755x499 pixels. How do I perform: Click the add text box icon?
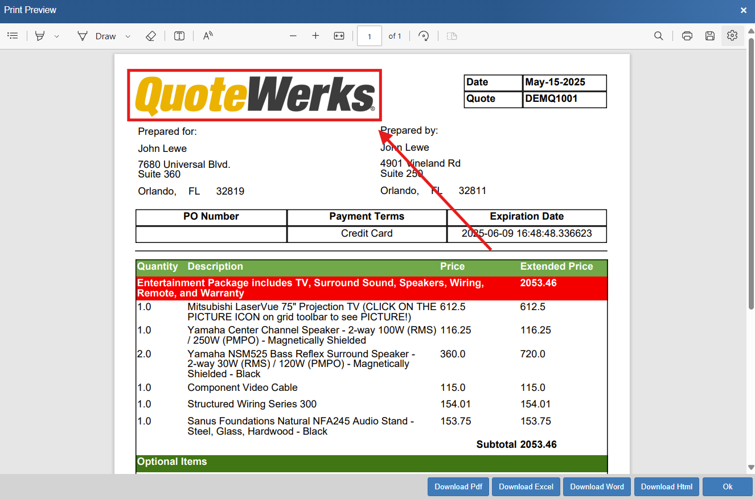[179, 36]
